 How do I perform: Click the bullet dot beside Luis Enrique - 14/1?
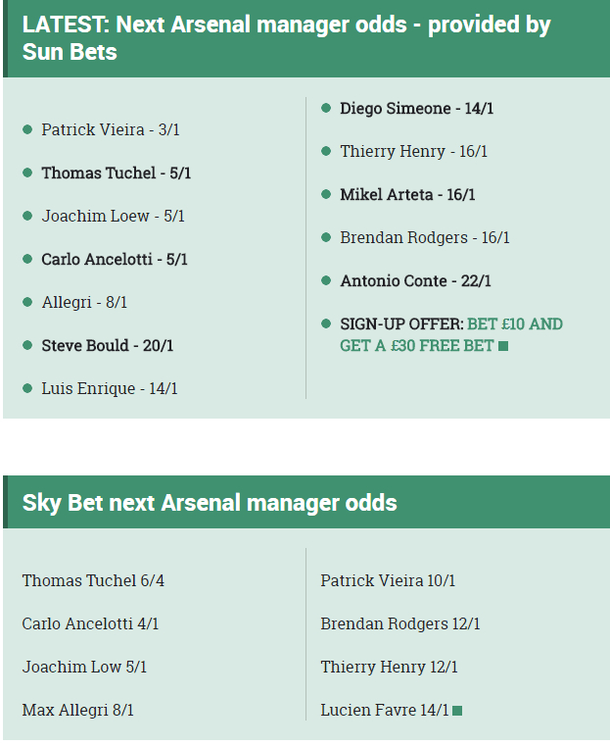click(x=27, y=388)
